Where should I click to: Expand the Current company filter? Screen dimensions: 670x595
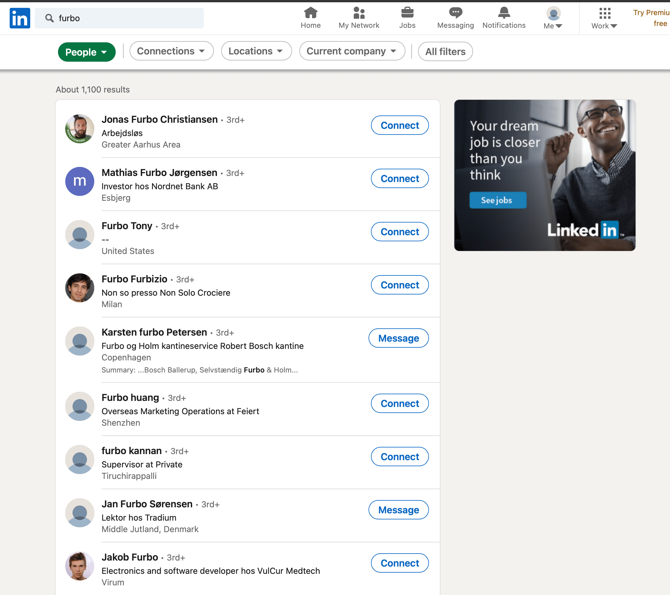tap(352, 51)
